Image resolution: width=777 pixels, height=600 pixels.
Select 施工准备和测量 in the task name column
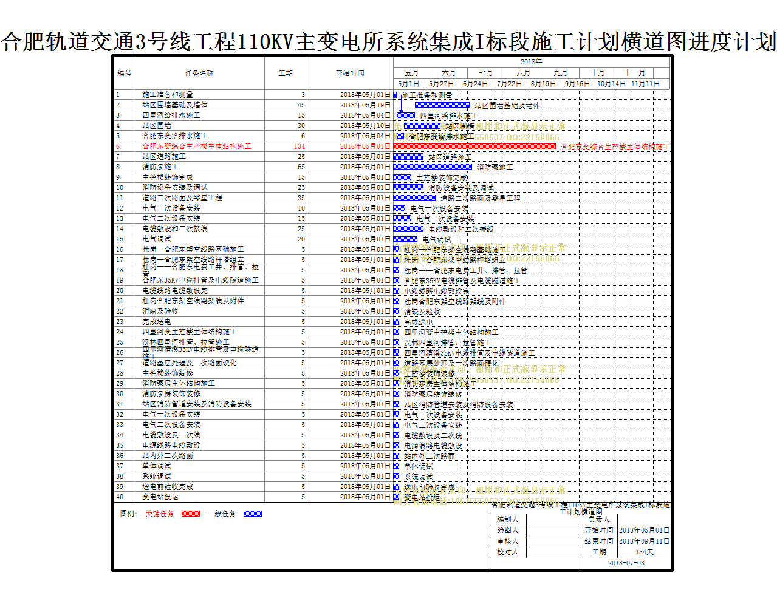coord(168,95)
